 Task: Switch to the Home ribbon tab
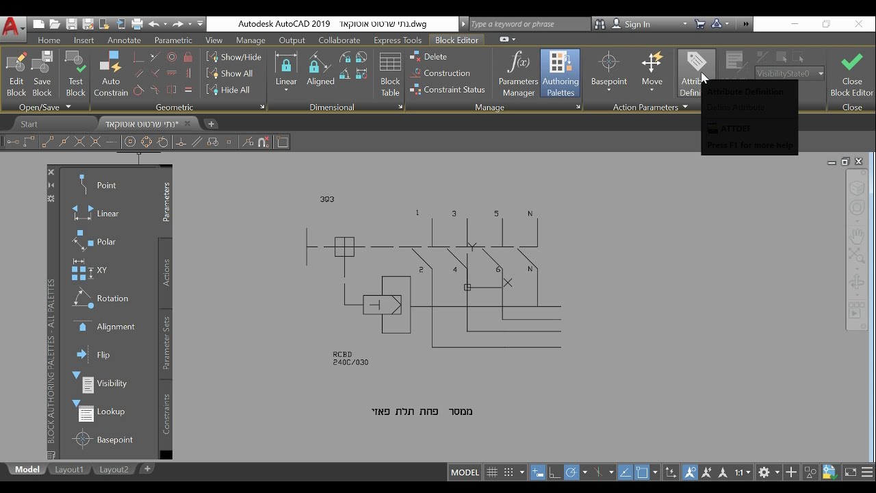pos(49,40)
